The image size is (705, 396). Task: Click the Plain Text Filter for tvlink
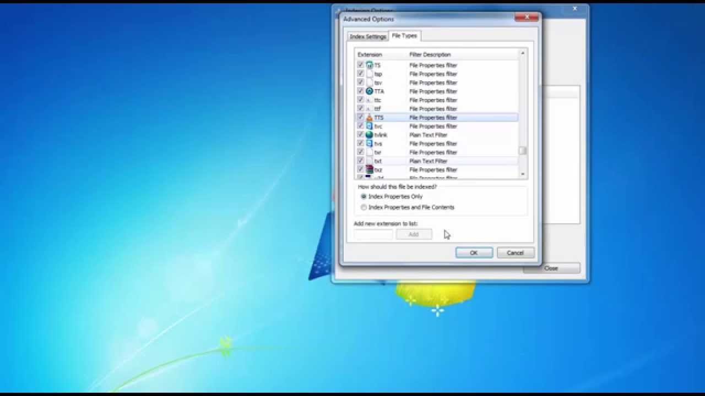428,135
